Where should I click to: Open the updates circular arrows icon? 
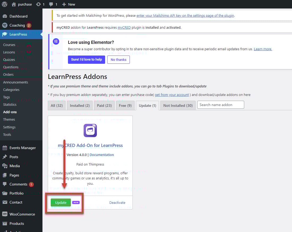click(38, 4)
